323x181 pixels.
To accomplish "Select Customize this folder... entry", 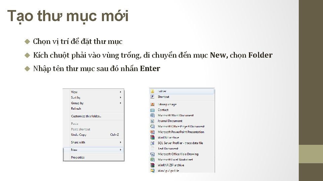I will click(x=94, y=116).
